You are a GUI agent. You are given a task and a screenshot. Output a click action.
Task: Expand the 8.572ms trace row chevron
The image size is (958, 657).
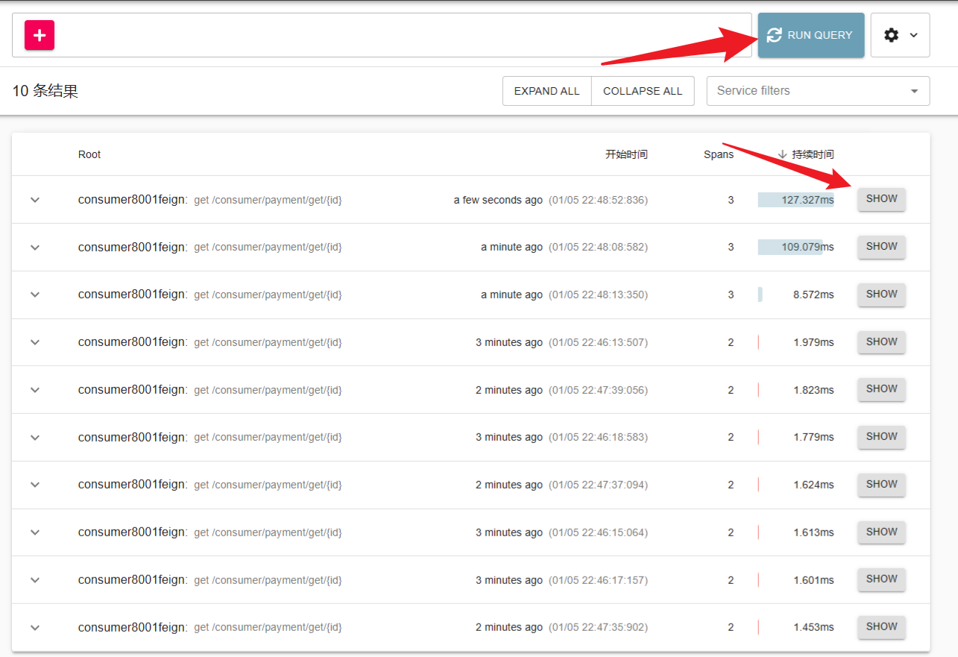click(35, 295)
